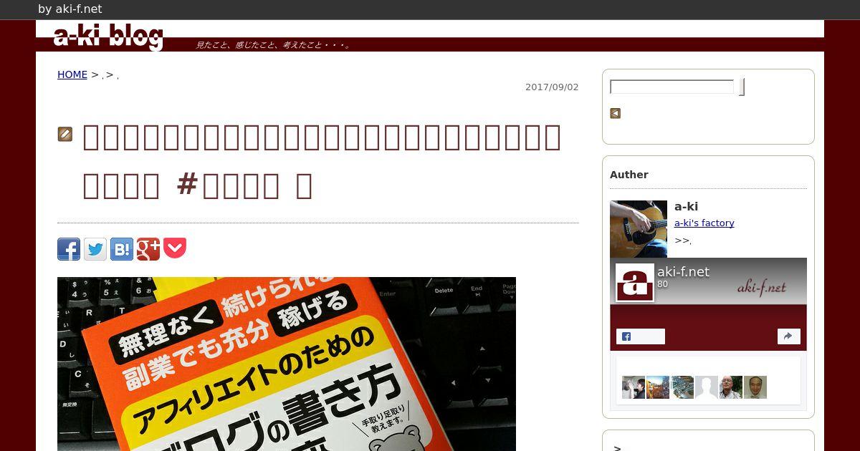Open the blank silhouette follower avatar

[x=707, y=387]
